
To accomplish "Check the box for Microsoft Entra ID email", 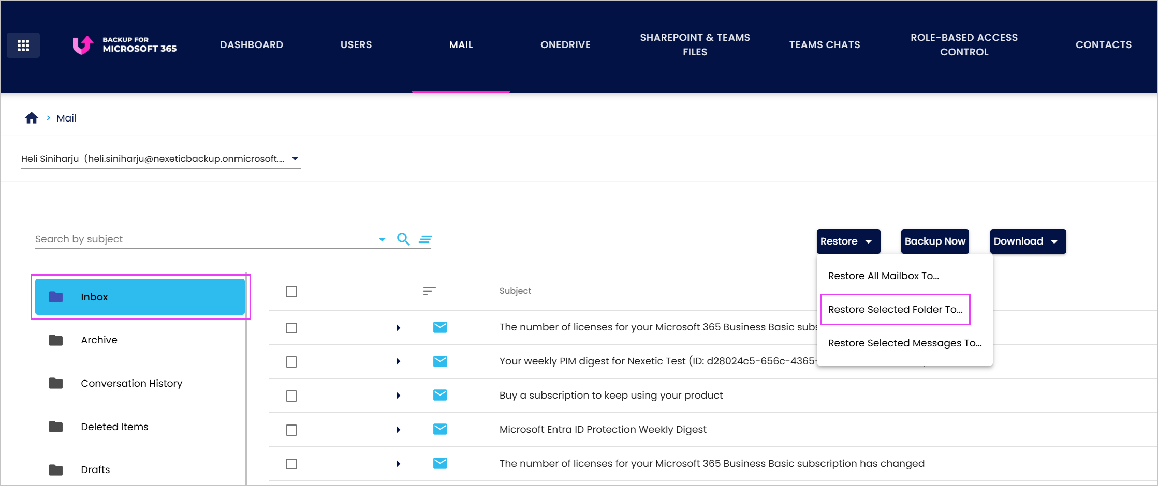I will (x=291, y=430).
